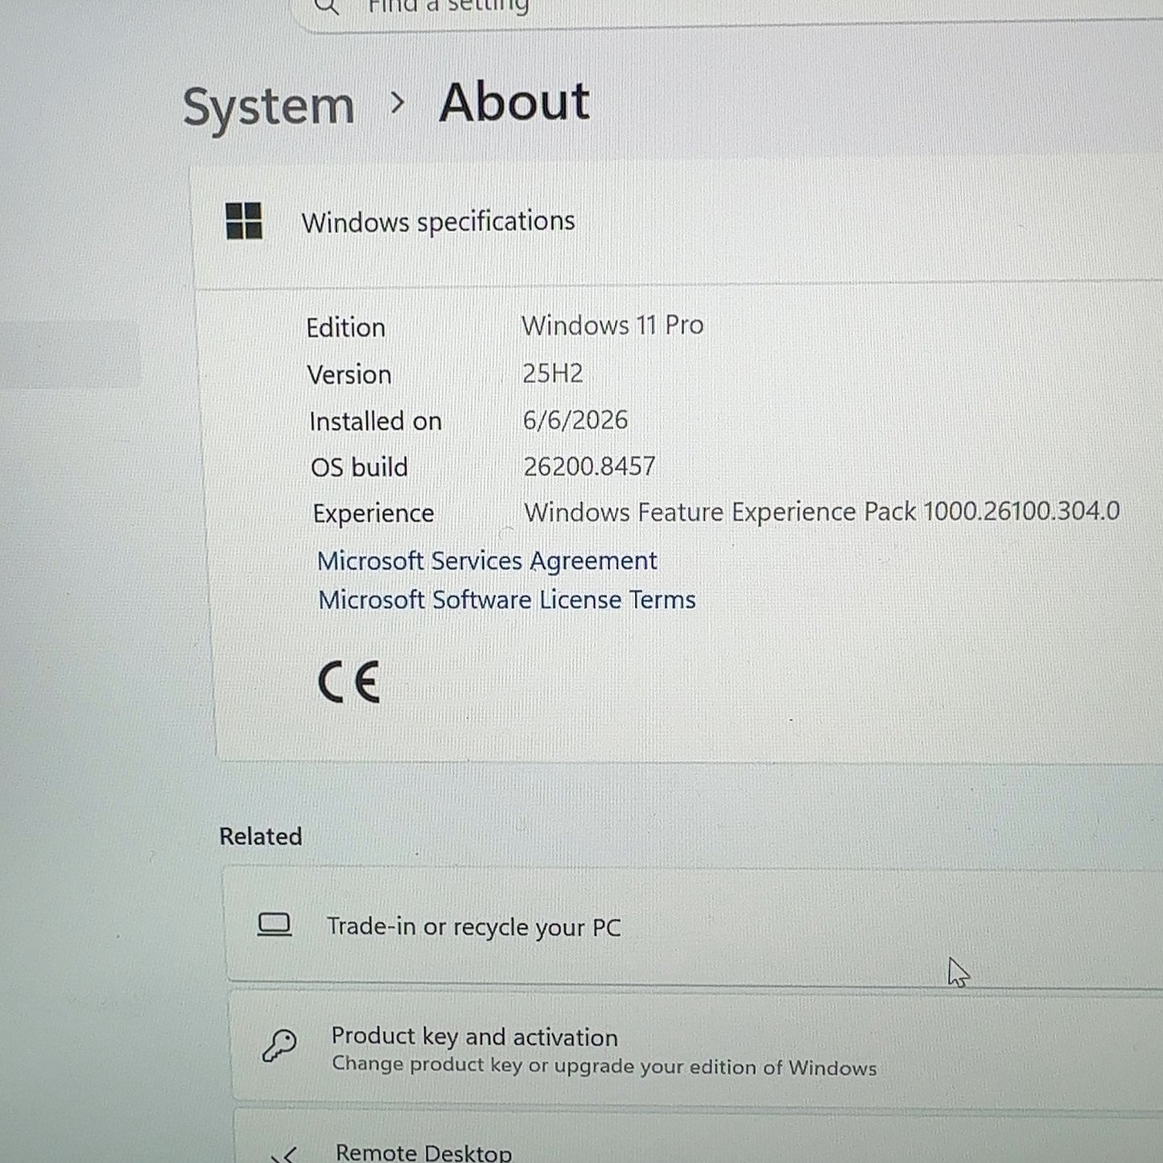Collapse the Windows specifications section header
Viewport: 1163px width, 1163px height.
point(678,224)
